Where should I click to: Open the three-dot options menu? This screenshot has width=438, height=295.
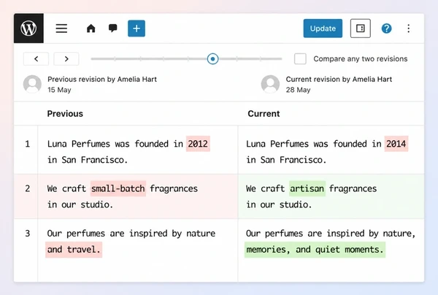[x=408, y=28]
